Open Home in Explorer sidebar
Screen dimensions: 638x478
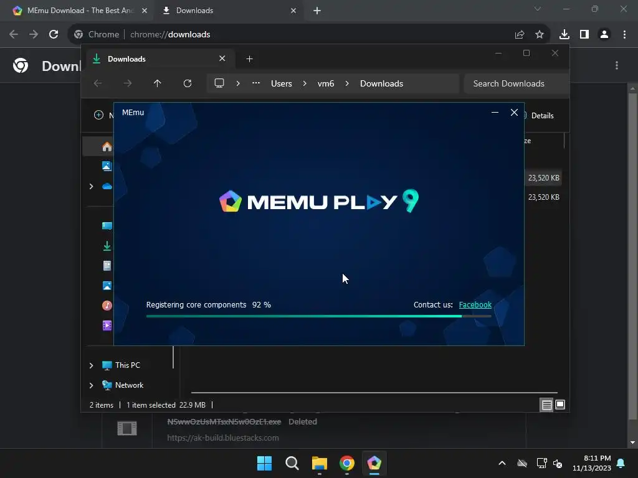tap(107, 147)
